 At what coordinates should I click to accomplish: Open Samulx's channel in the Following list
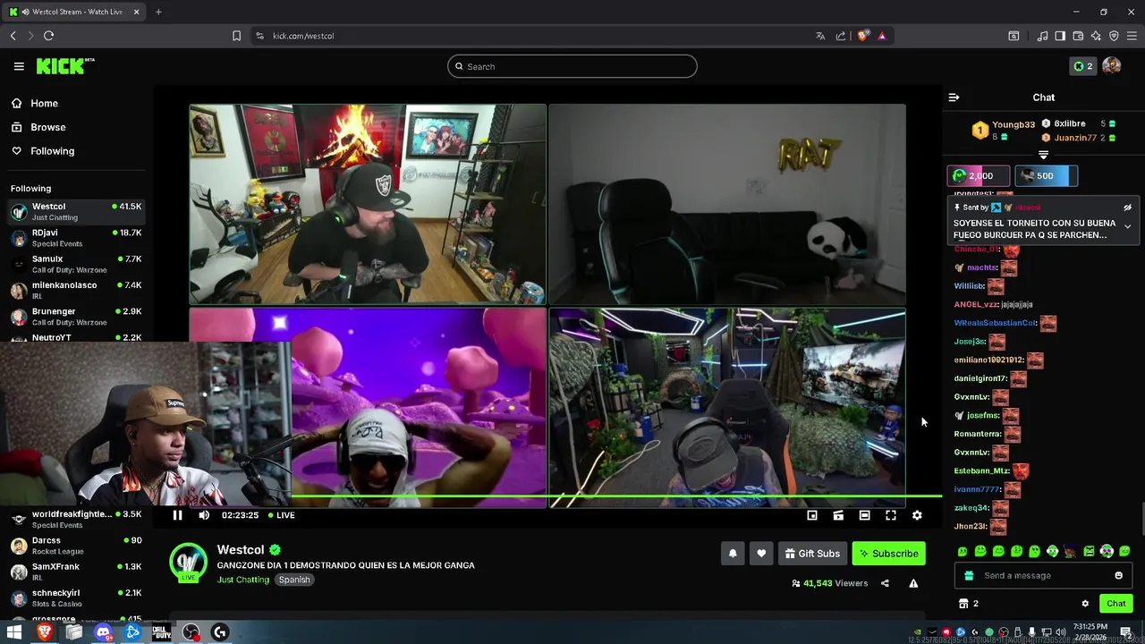pyautogui.click(x=76, y=264)
